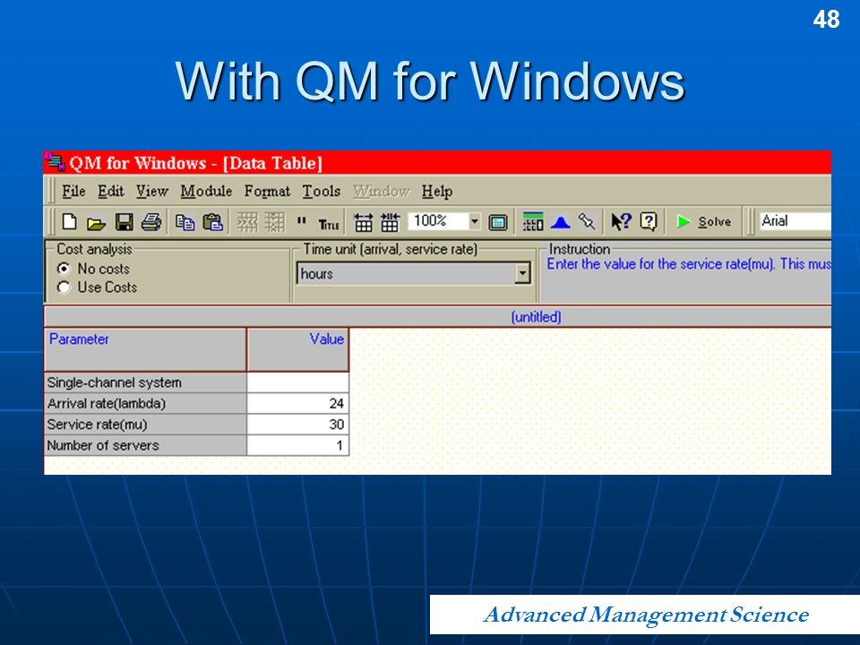
Task: Click the pushpin annotation icon
Action: [587, 221]
